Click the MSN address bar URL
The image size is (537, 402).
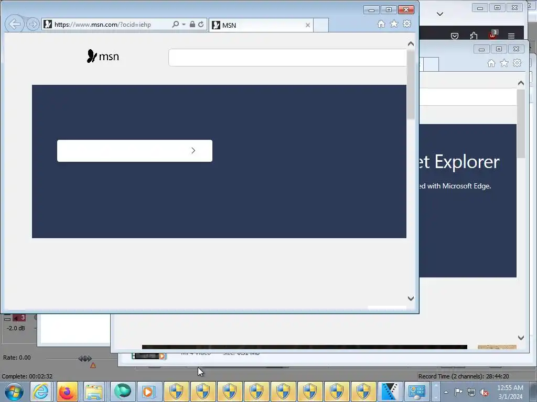(103, 25)
